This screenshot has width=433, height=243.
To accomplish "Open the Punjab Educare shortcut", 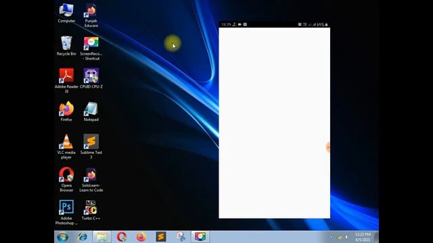I will (x=91, y=16).
